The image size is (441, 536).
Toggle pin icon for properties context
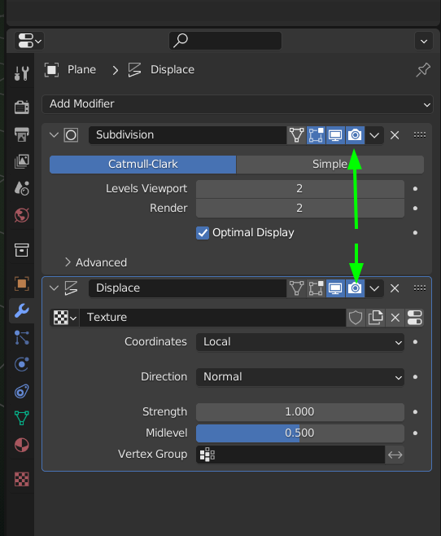click(x=423, y=70)
